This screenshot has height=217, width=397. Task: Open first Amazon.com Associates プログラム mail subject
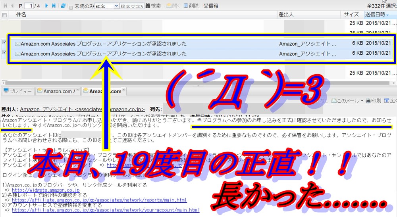tap(104, 44)
